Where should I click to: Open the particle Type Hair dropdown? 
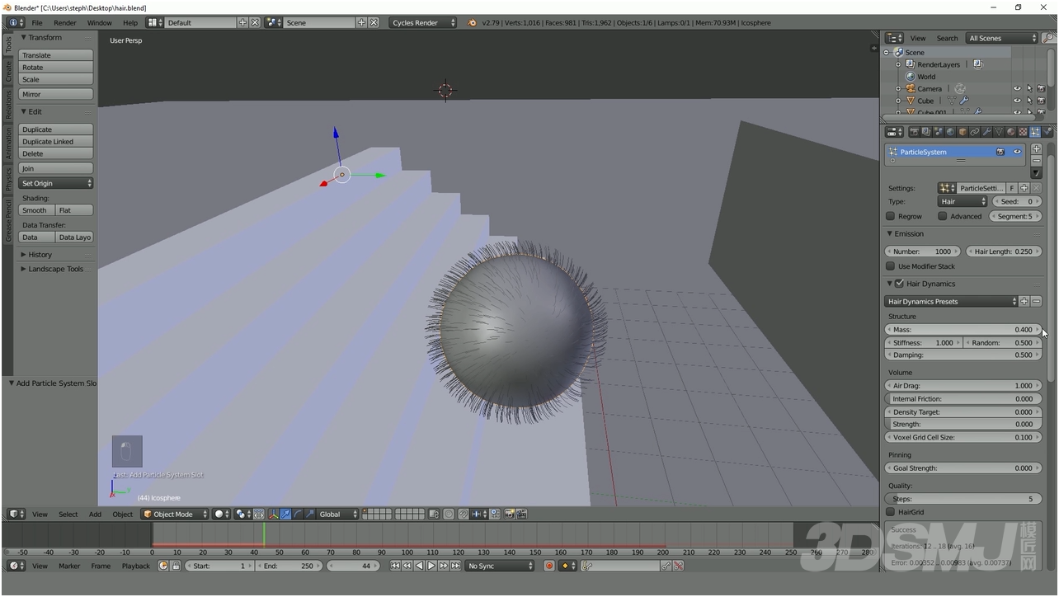963,201
